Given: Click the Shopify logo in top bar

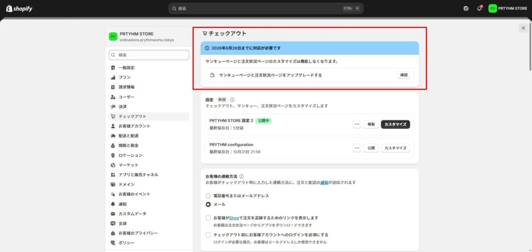Looking at the screenshot, I should tap(19, 8).
